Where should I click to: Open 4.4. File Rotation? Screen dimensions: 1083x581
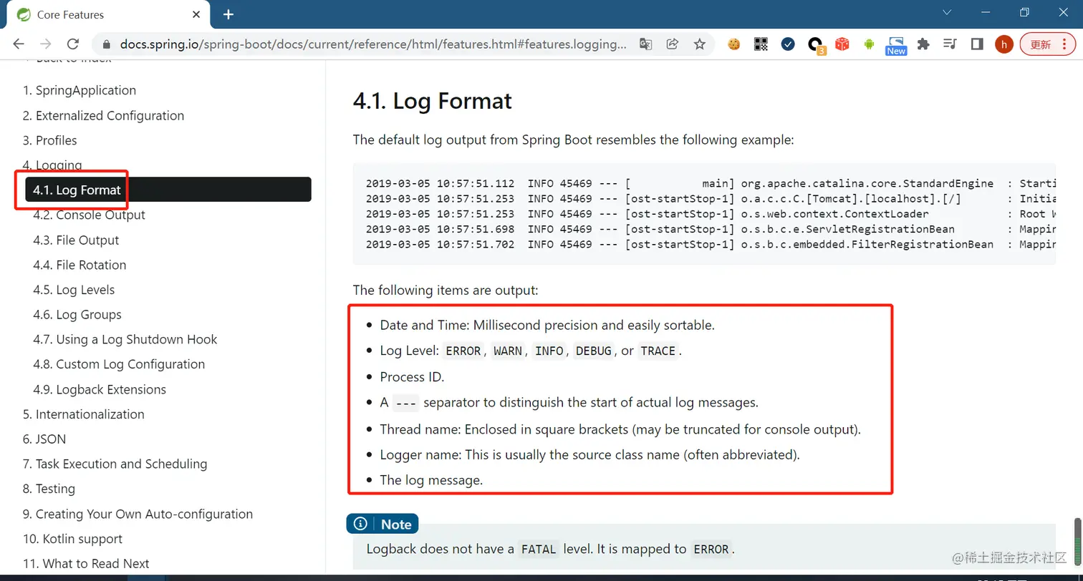(80, 265)
